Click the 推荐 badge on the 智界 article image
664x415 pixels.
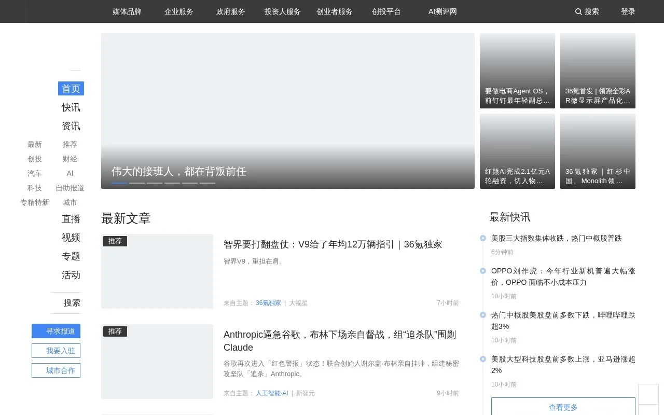[115, 241]
